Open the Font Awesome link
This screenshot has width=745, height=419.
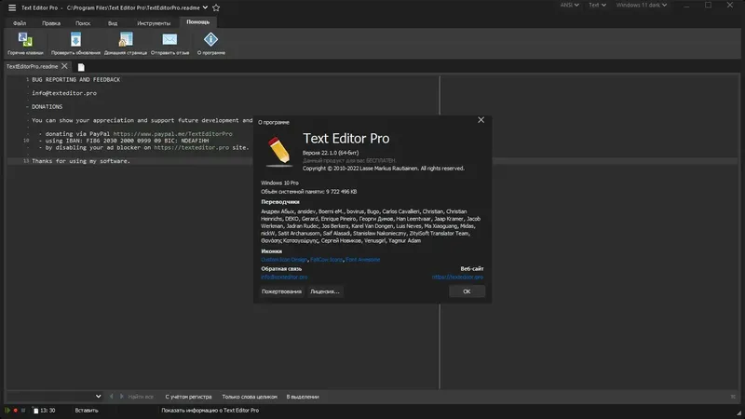click(363, 260)
